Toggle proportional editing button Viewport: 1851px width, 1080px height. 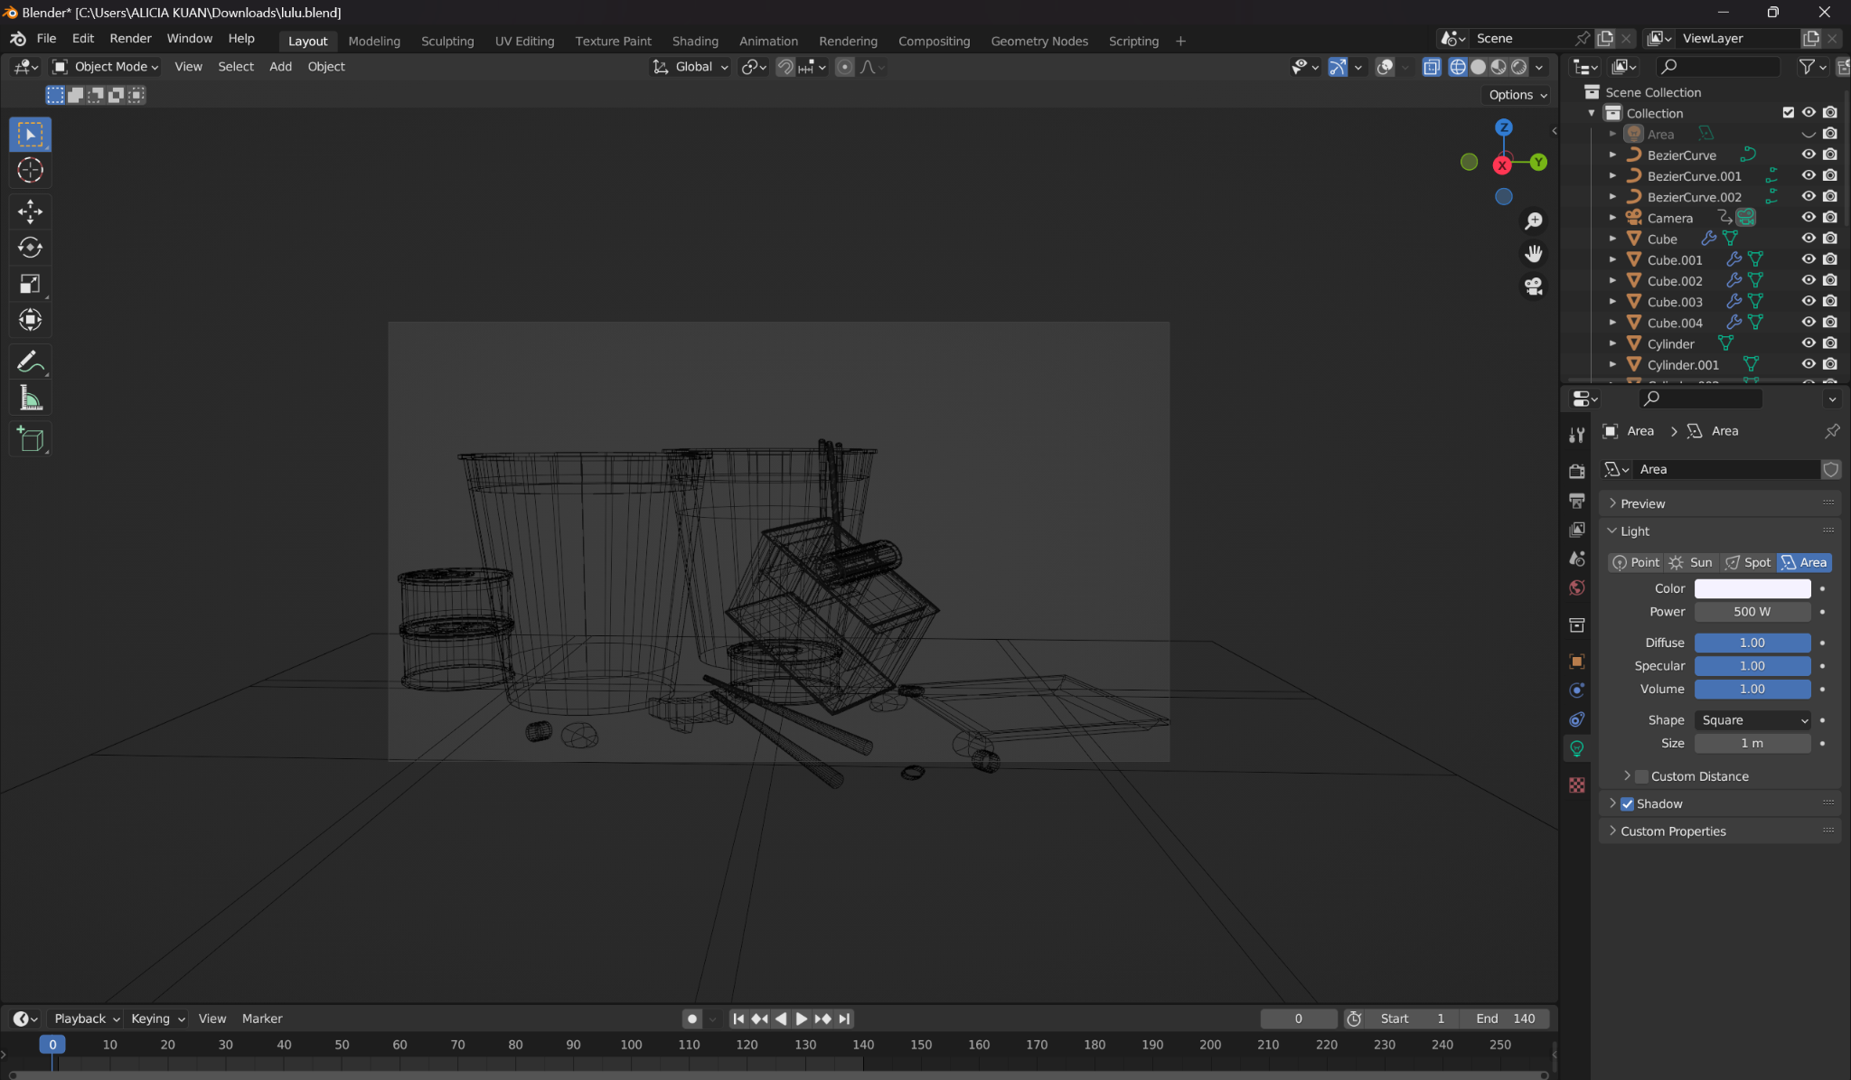point(844,67)
